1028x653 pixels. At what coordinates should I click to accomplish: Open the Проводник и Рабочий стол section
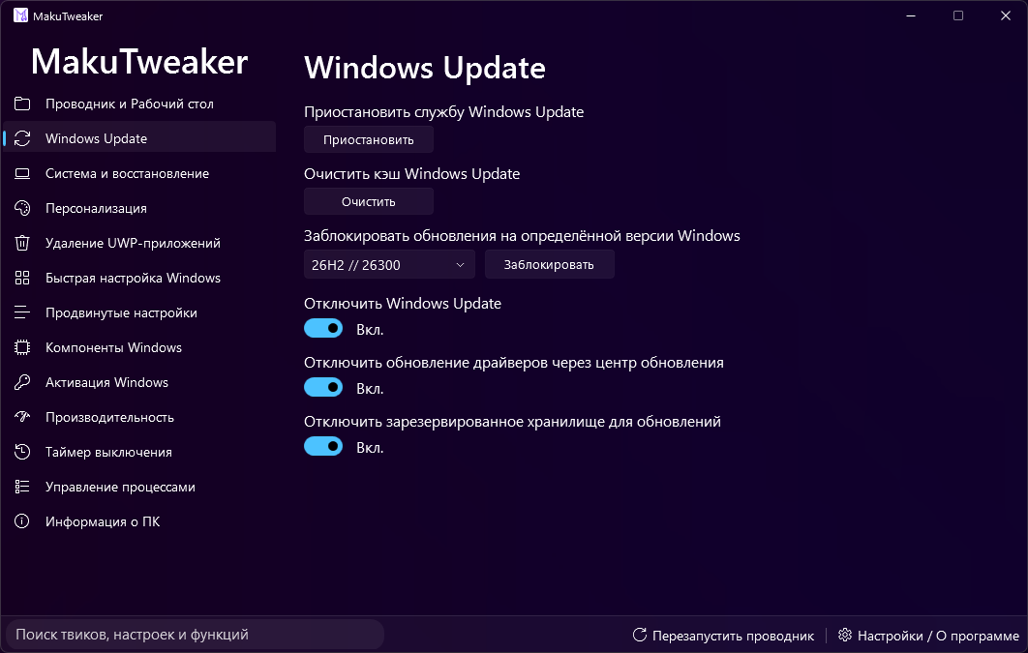pyautogui.click(x=139, y=104)
